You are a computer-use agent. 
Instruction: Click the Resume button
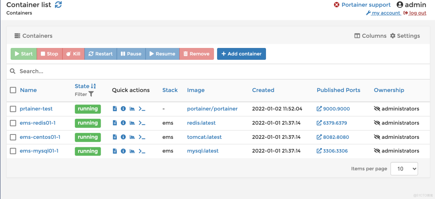tap(162, 54)
